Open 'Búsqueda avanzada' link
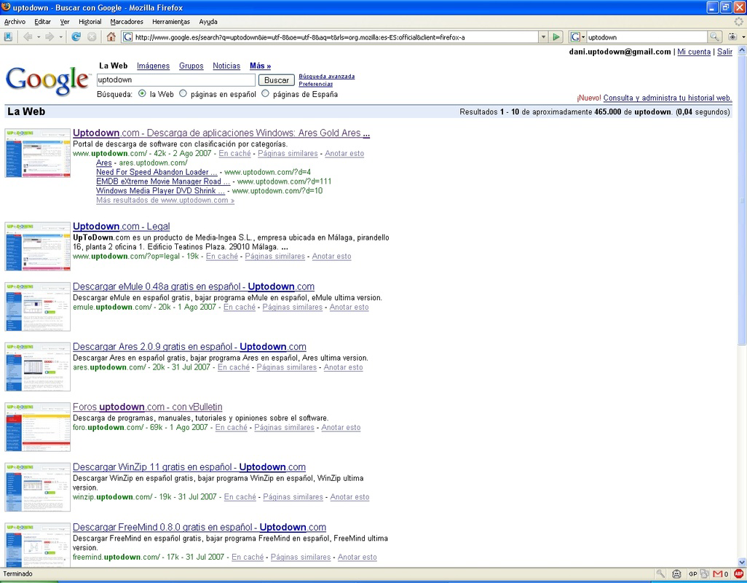The image size is (747, 583). pos(327,77)
